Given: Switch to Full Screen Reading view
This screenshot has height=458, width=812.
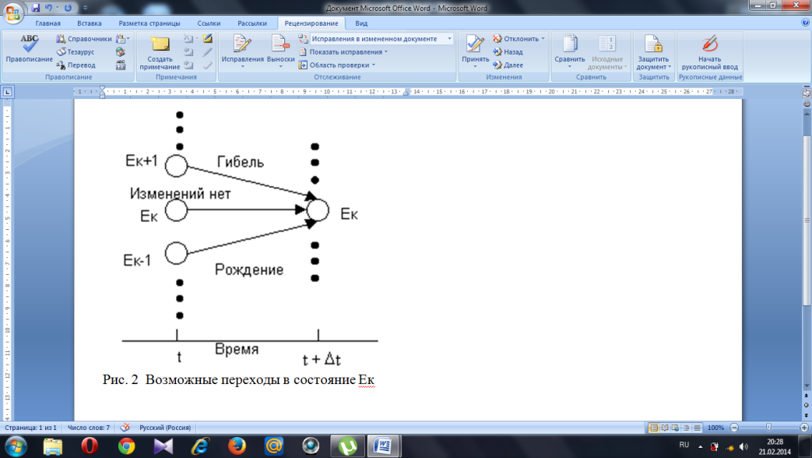Looking at the screenshot, I should (664, 428).
